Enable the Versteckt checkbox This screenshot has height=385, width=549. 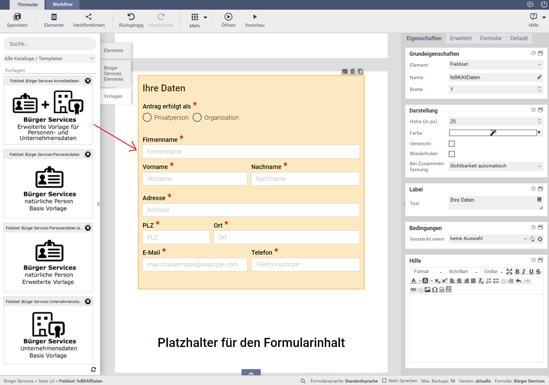click(x=452, y=144)
